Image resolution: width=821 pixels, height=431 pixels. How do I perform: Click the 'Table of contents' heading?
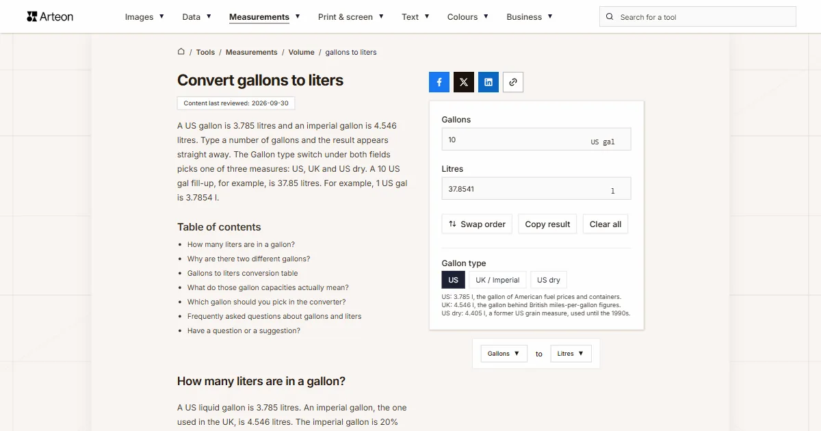point(219,227)
